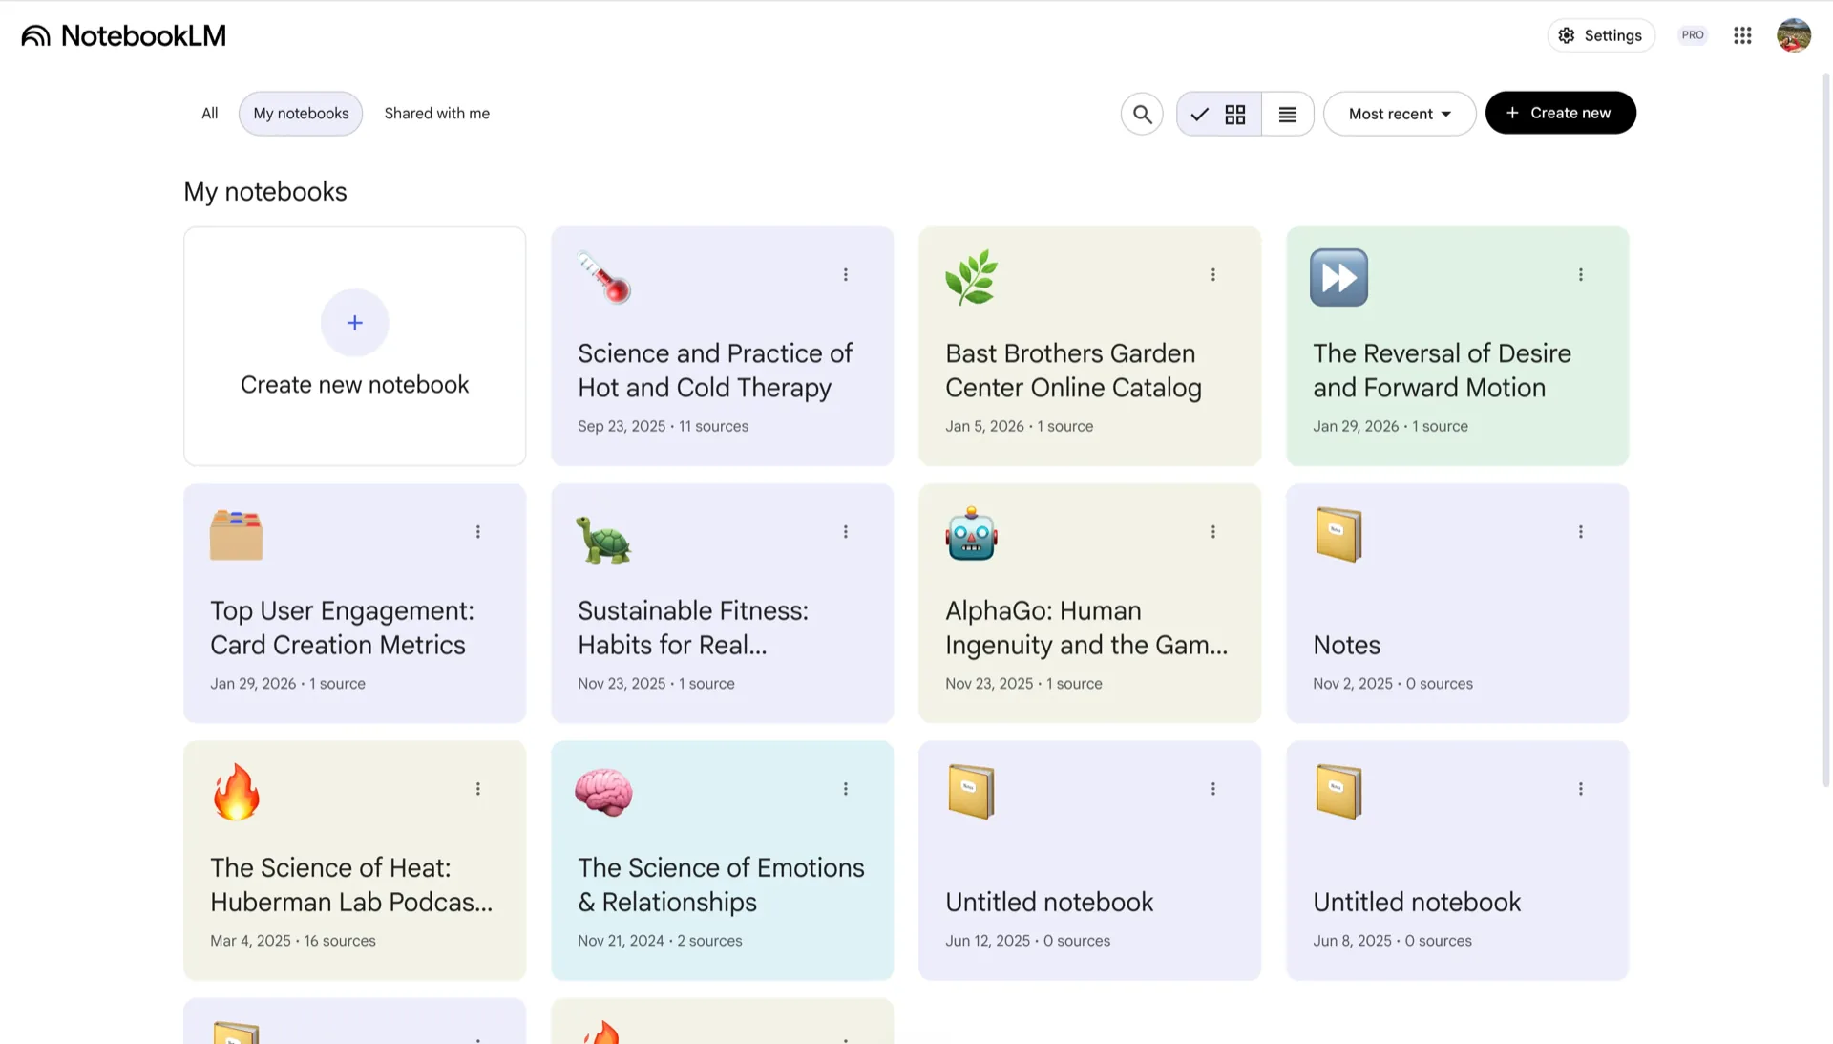Click the card file box icon
The height and width of the screenshot is (1044, 1833).
tap(237, 535)
